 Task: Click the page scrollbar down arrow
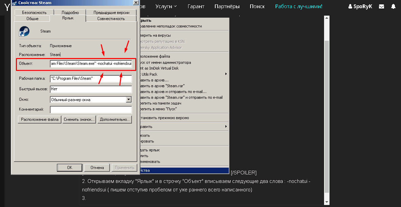326,202
